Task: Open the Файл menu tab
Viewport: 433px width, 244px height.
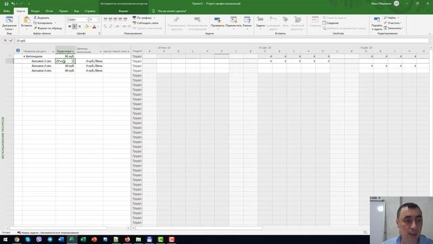Action: point(7,11)
